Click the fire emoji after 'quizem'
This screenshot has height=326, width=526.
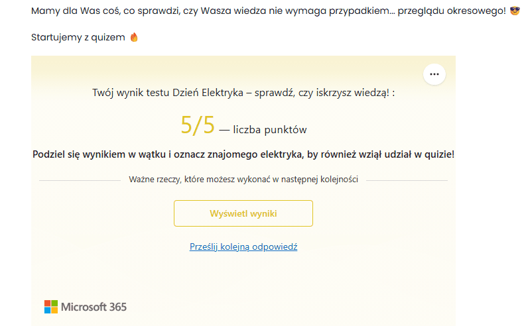[134, 38]
